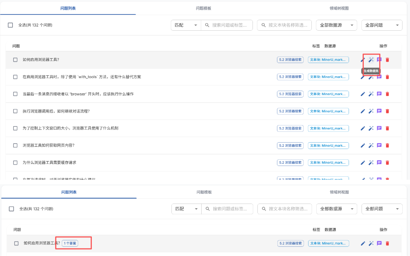Delete the question row with '1个答案' badge
The height and width of the screenshot is (256, 410).
(x=388, y=243)
